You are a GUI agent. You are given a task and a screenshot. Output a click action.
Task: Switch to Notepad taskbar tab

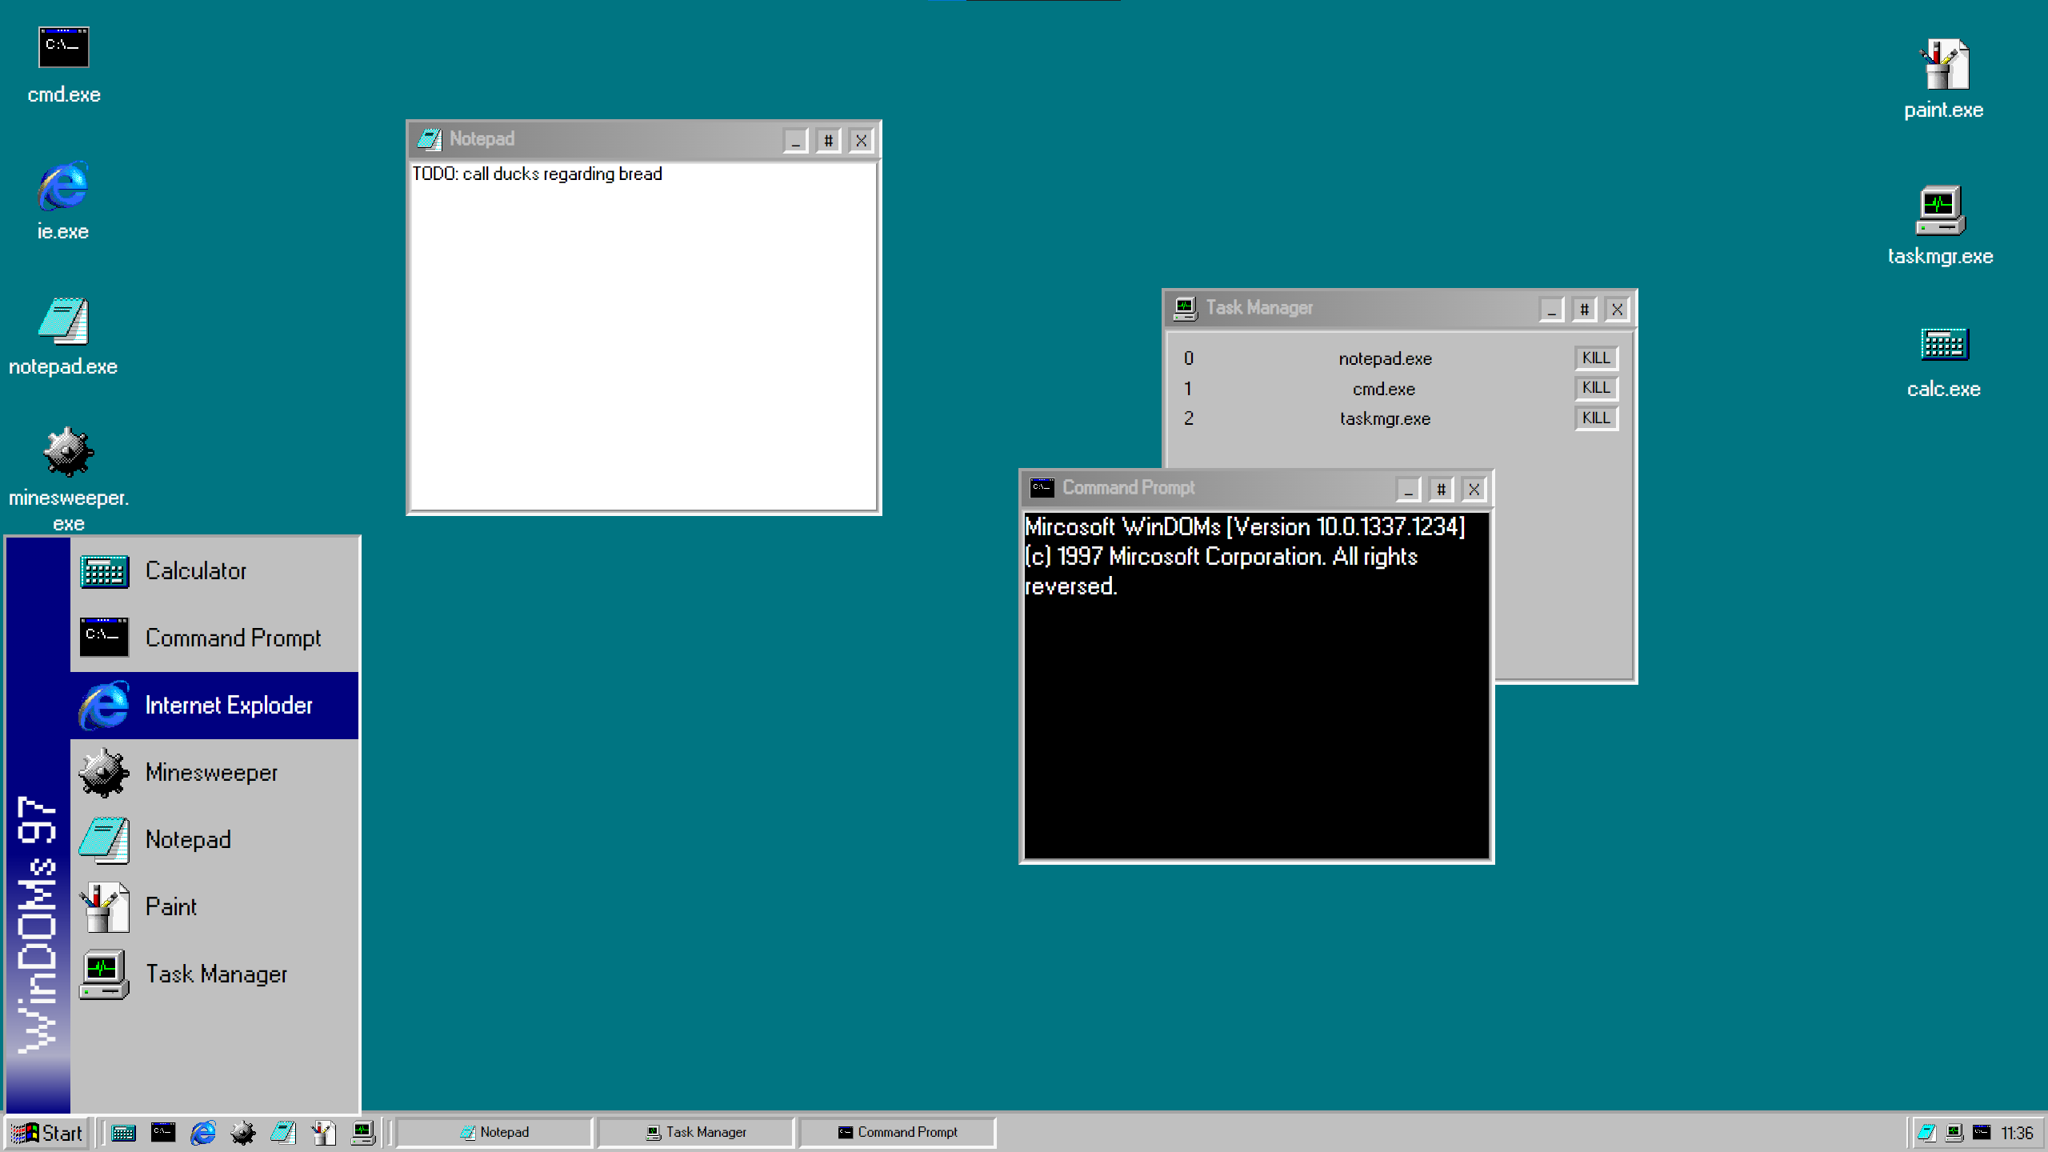pos(494,1133)
